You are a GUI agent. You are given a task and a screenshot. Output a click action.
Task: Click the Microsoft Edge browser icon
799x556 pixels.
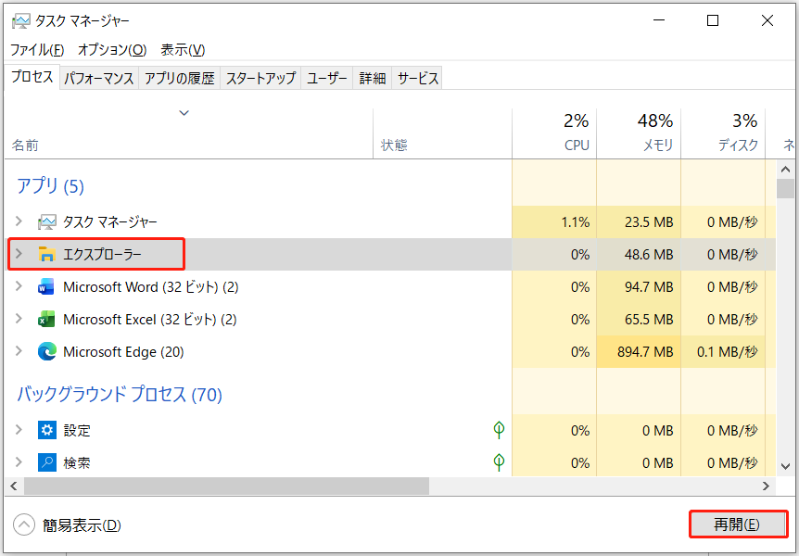46,351
